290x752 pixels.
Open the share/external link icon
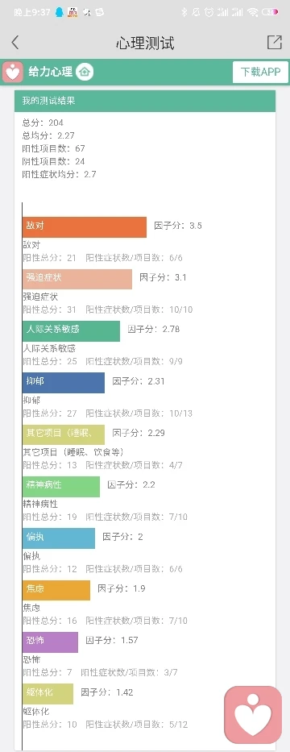pyautogui.click(x=274, y=42)
